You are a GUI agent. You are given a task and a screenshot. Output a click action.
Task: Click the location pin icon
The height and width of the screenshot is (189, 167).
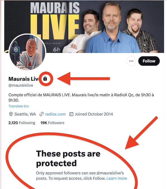tap(11, 114)
